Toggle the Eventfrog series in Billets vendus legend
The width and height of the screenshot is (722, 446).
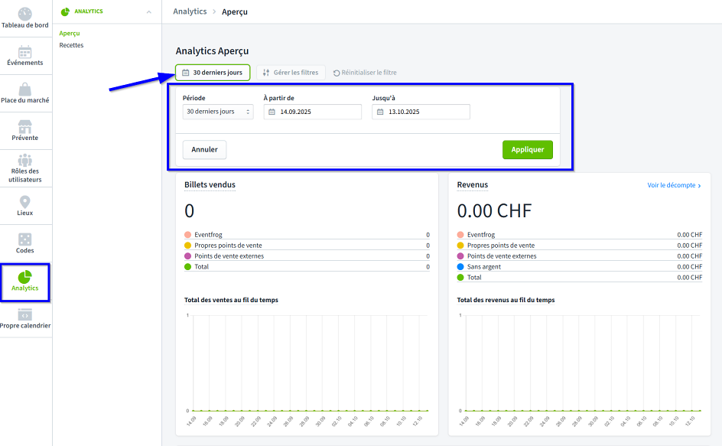pos(208,235)
